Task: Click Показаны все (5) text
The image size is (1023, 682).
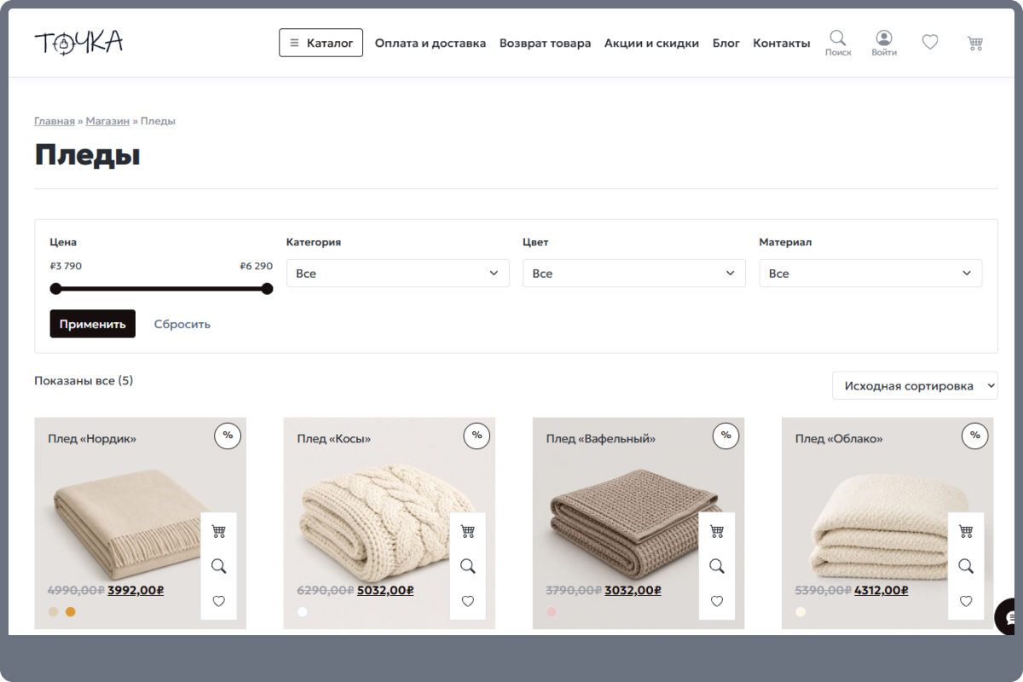Action: coord(84,380)
